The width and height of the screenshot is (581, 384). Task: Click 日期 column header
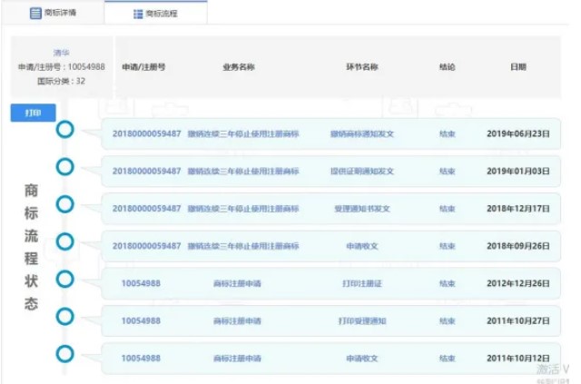tap(518, 67)
